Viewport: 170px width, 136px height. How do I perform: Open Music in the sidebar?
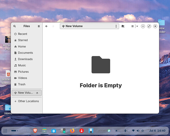coord(27,65)
